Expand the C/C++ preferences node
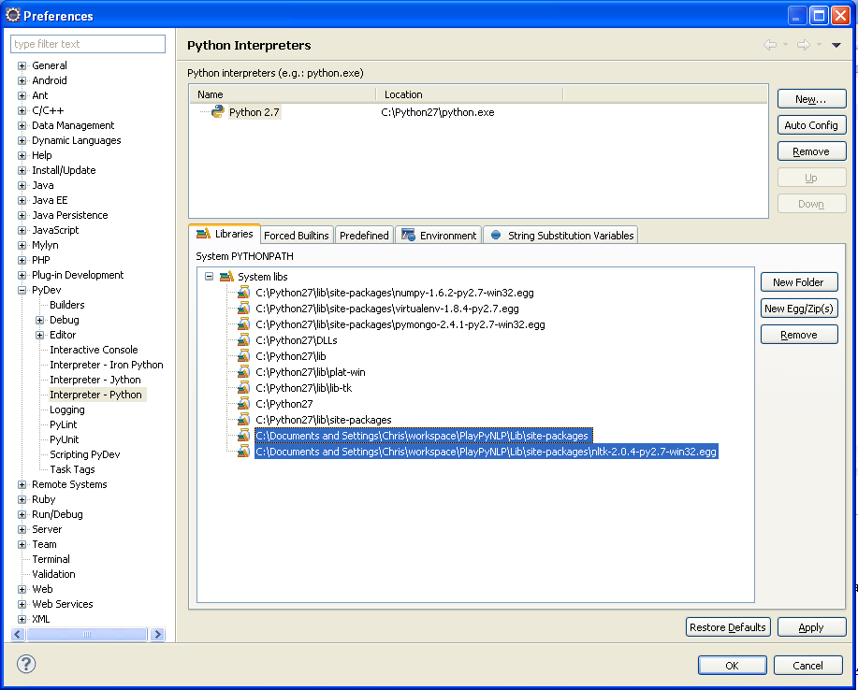The height and width of the screenshot is (690, 858). click(22, 110)
